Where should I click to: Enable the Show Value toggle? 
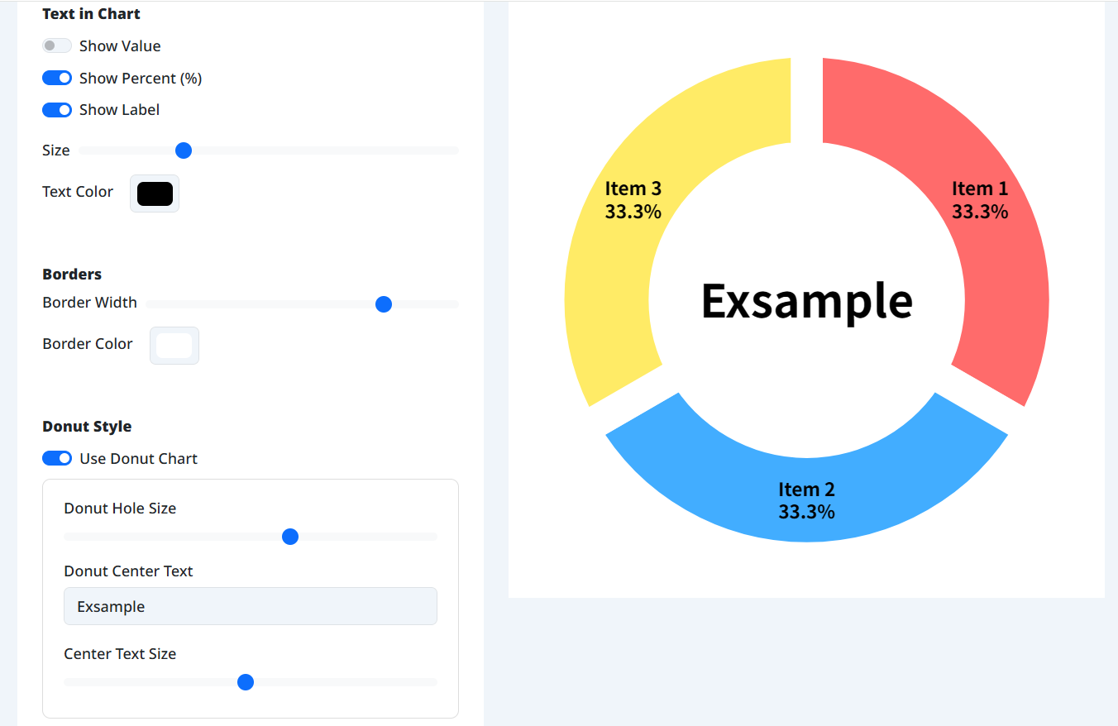(x=57, y=45)
